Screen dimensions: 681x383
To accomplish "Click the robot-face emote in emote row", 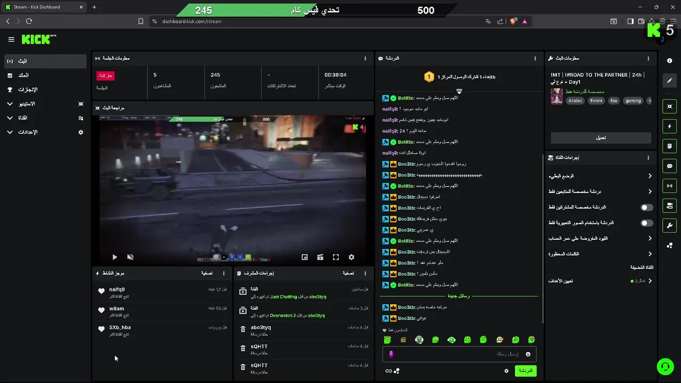I will point(500,339).
